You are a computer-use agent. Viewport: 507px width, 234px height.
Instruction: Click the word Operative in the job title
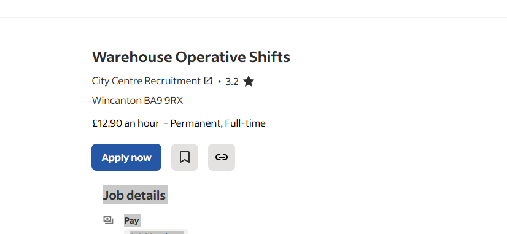[211, 57]
